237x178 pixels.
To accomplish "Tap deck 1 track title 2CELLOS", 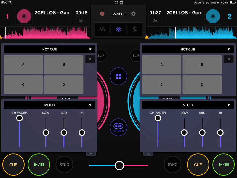I will click(x=52, y=13).
